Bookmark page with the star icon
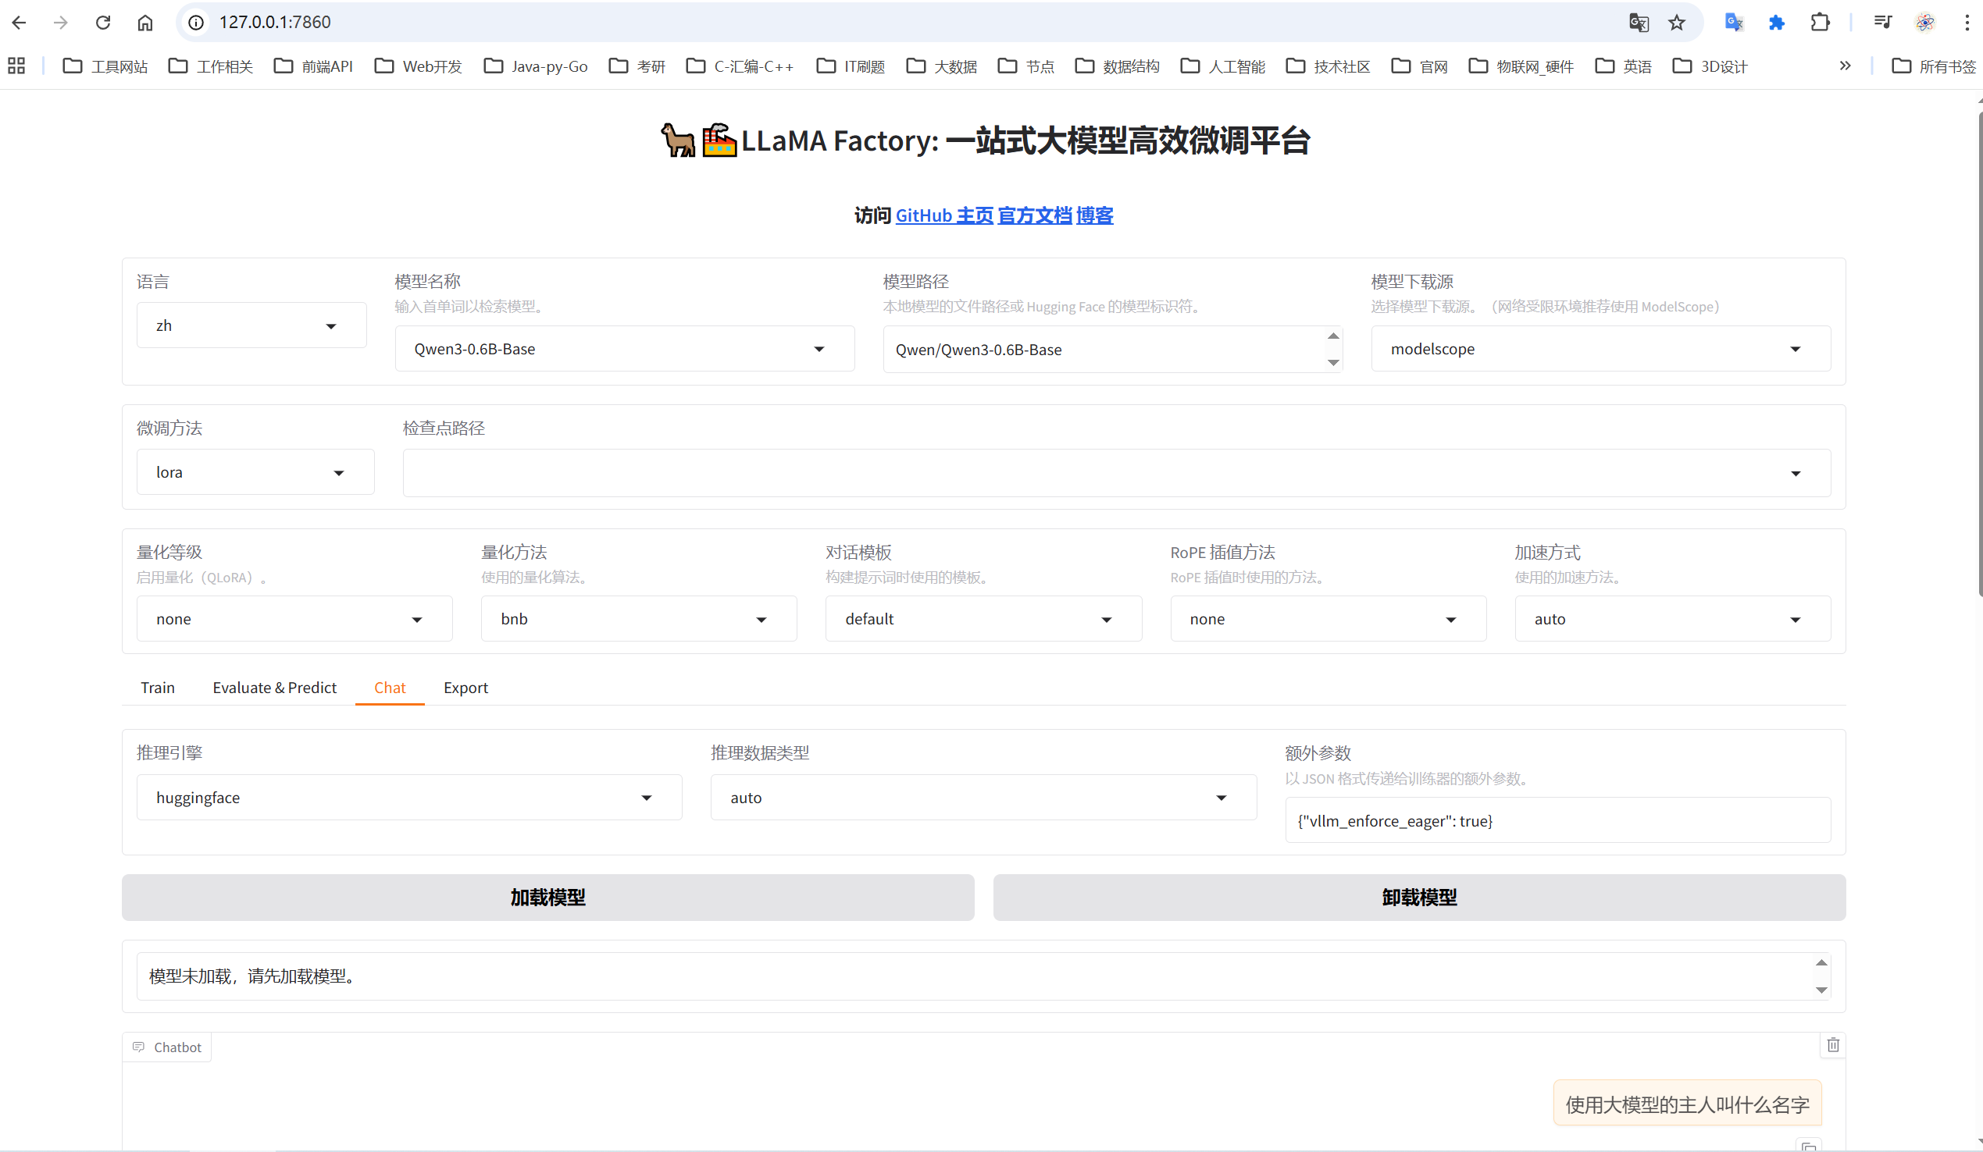The width and height of the screenshot is (1983, 1152). (x=1677, y=22)
